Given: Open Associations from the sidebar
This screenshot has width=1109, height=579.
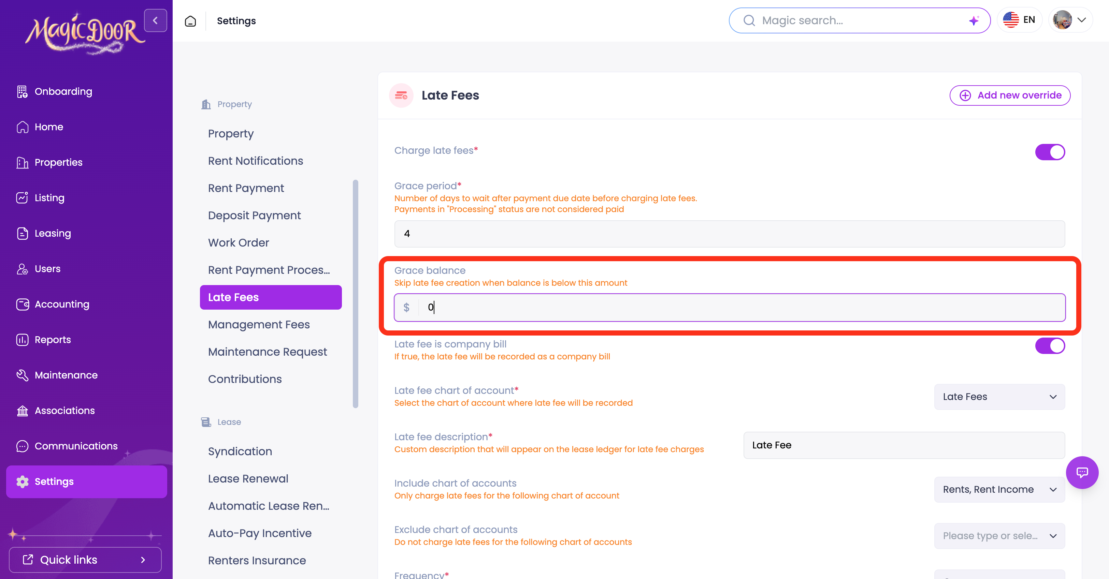Looking at the screenshot, I should pyautogui.click(x=64, y=410).
